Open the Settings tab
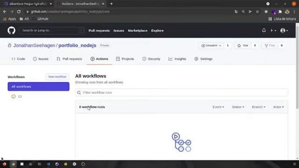The width and height of the screenshot is (299, 168). coord(203,59)
